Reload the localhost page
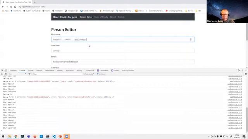The image size is (248, 139). (x=11, y=7)
